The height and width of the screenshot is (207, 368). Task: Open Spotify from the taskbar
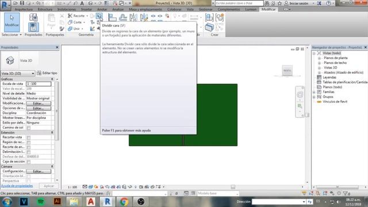coord(41,202)
